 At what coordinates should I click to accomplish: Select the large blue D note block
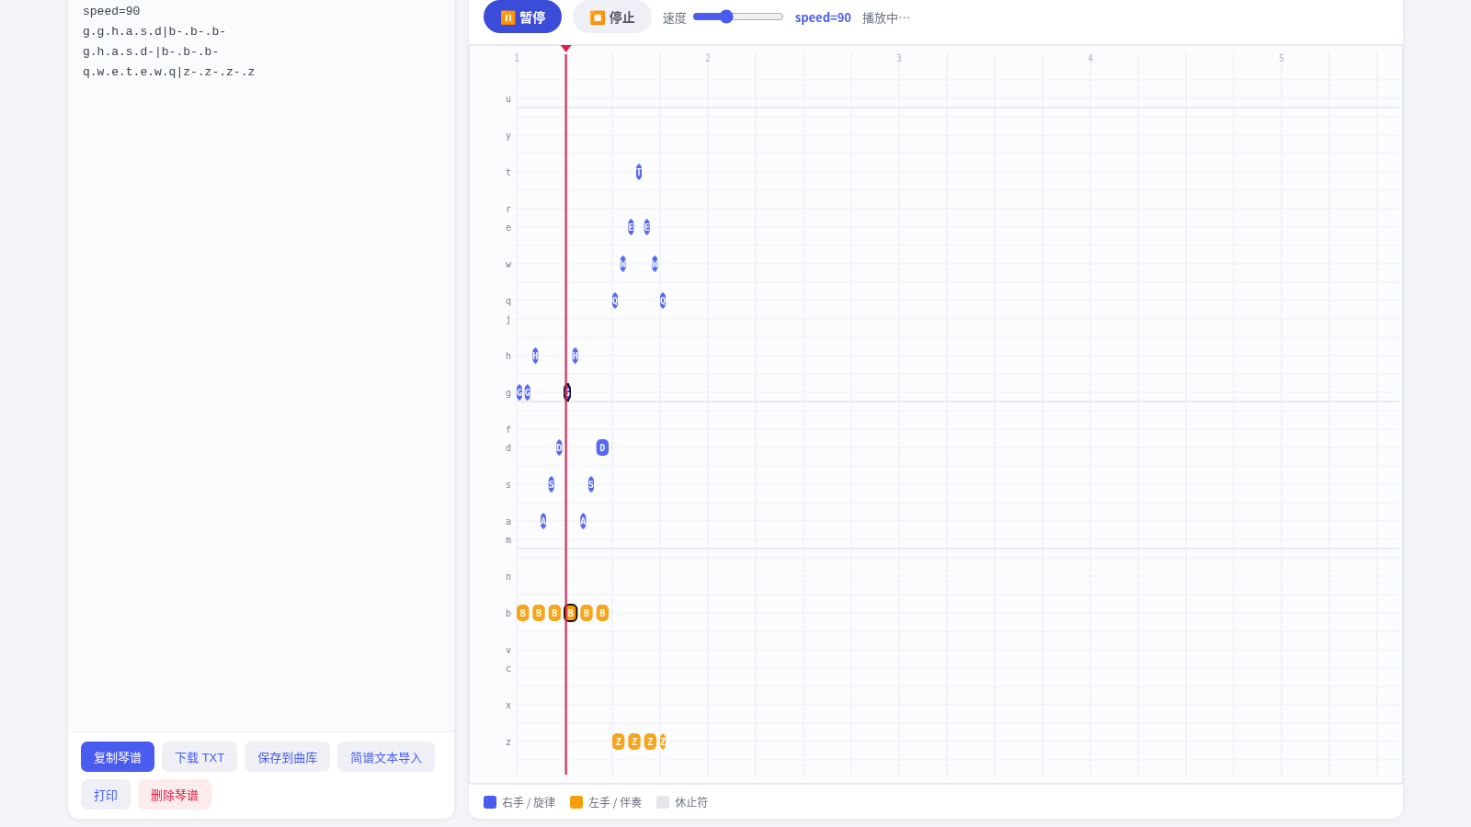coord(602,447)
